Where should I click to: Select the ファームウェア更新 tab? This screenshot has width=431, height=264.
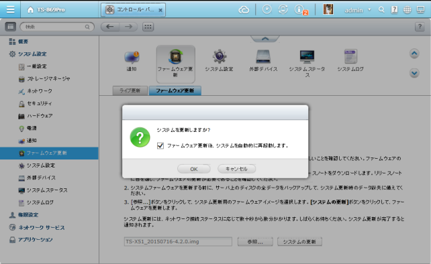point(175,90)
